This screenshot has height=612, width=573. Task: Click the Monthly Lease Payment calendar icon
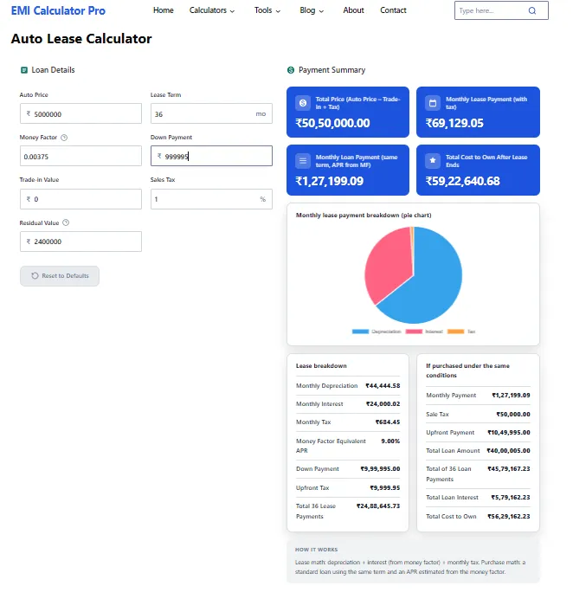[x=433, y=103]
